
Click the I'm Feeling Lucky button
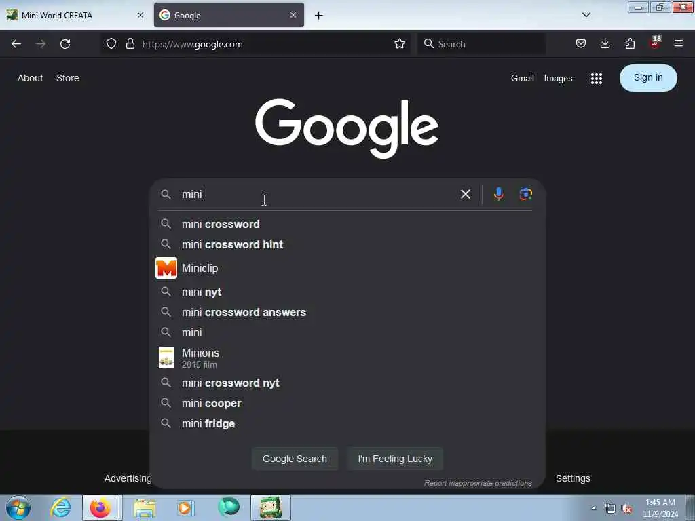coord(395,459)
